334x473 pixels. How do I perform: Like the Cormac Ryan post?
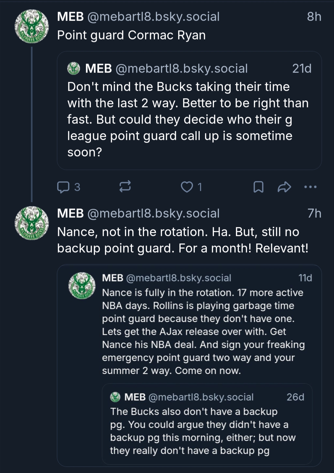click(187, 187)
